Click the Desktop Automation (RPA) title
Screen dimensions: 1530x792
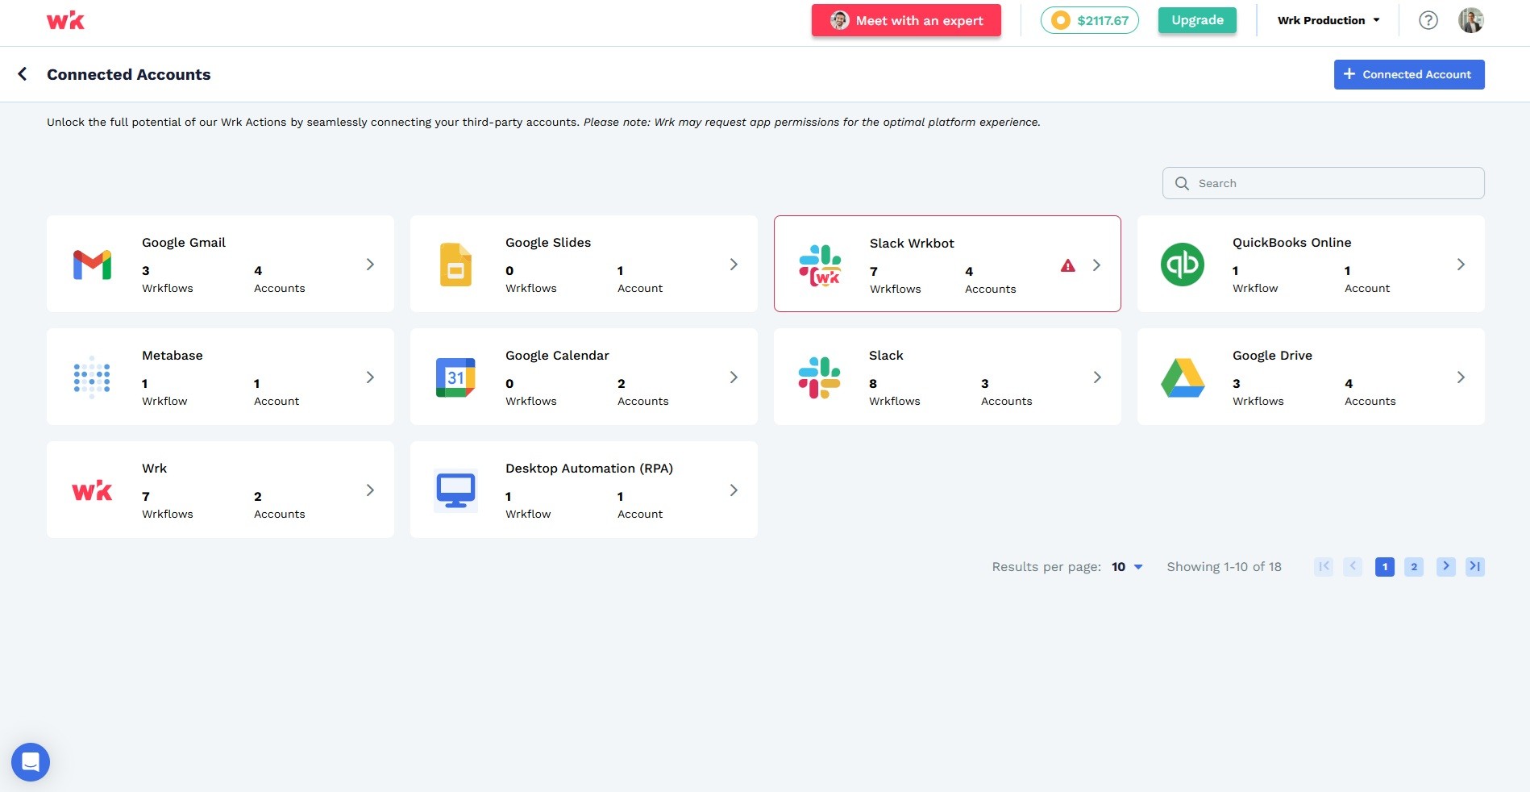click(589, 468)
